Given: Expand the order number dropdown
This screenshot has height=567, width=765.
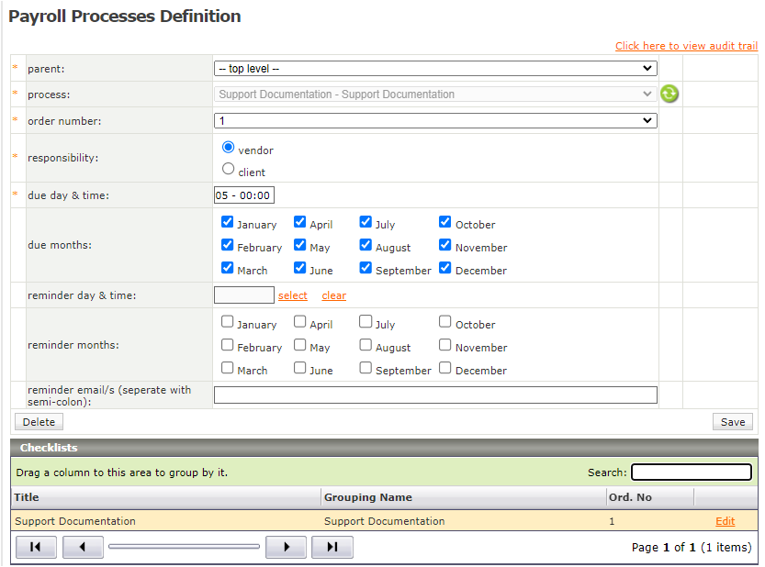Looking at the screenshot, I should tap(435, 120).
